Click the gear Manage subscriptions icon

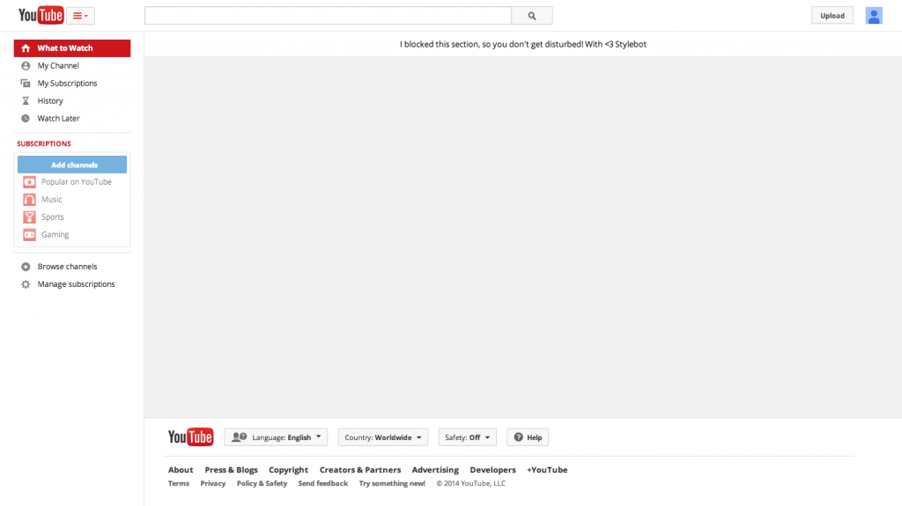click(26, 284)
